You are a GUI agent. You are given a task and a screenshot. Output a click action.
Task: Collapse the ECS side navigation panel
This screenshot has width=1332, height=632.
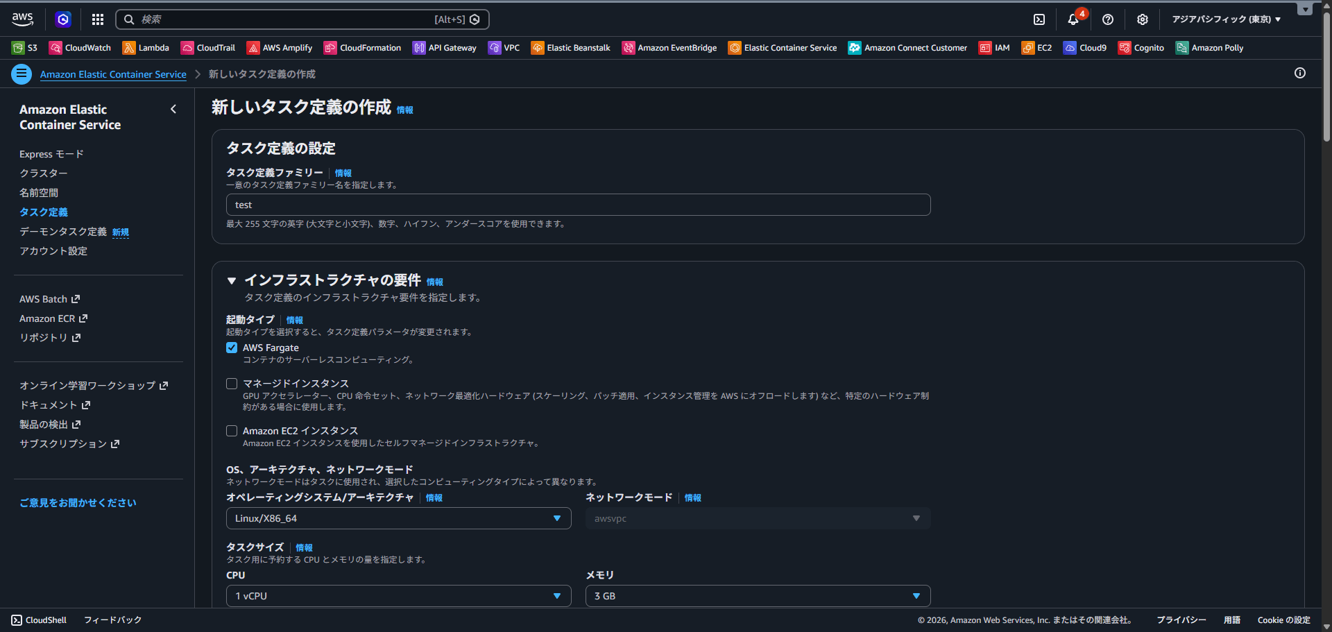pos(173,109)
